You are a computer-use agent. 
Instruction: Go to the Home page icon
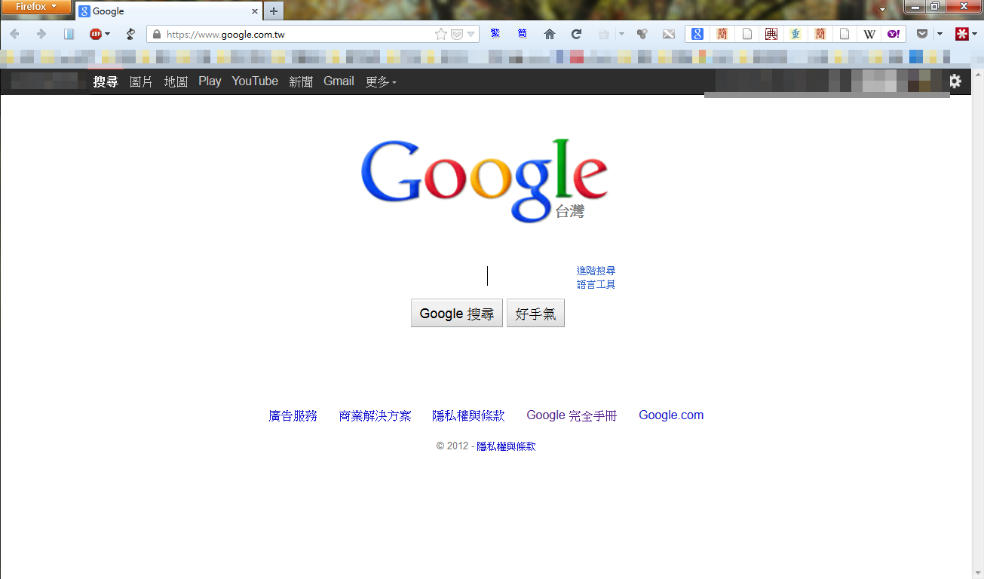[x=550, y=34]
